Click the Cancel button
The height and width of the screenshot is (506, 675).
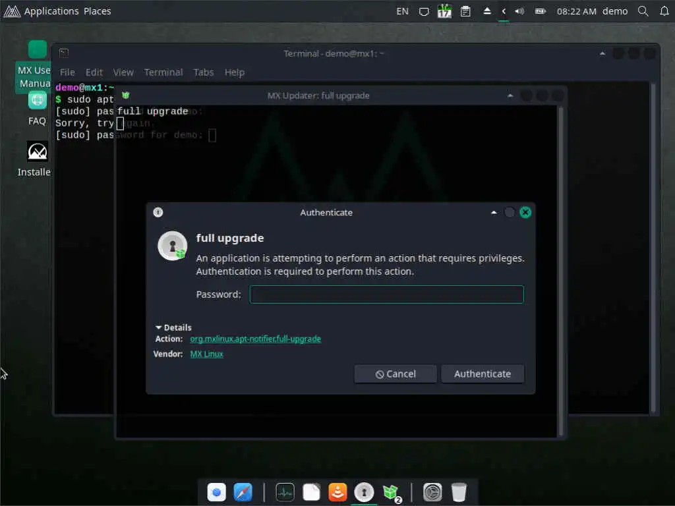396,374
